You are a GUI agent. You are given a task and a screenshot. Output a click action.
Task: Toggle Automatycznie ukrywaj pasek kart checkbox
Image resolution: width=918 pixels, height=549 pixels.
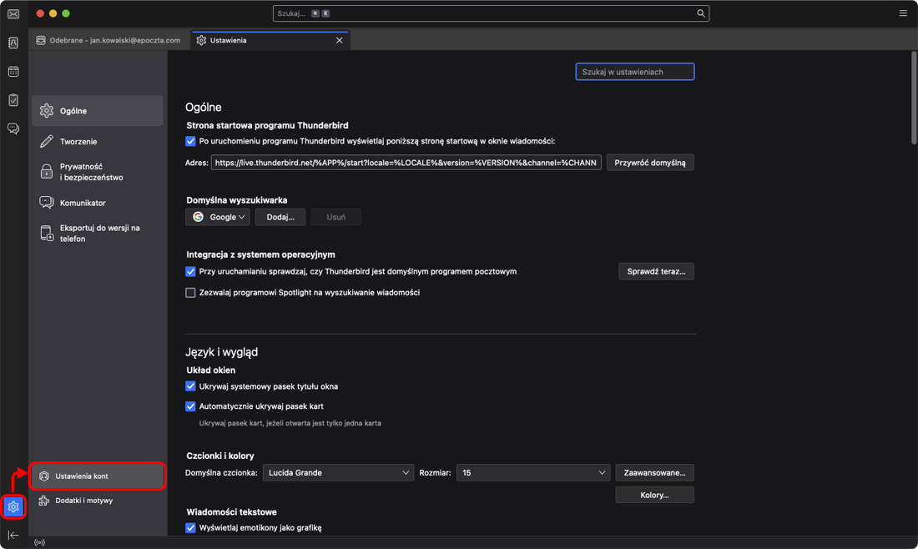click(190, 406)
